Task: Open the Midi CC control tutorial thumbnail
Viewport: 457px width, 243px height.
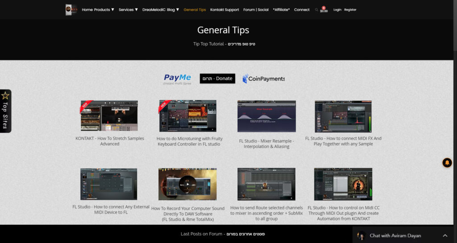Action: click(343, 184)
